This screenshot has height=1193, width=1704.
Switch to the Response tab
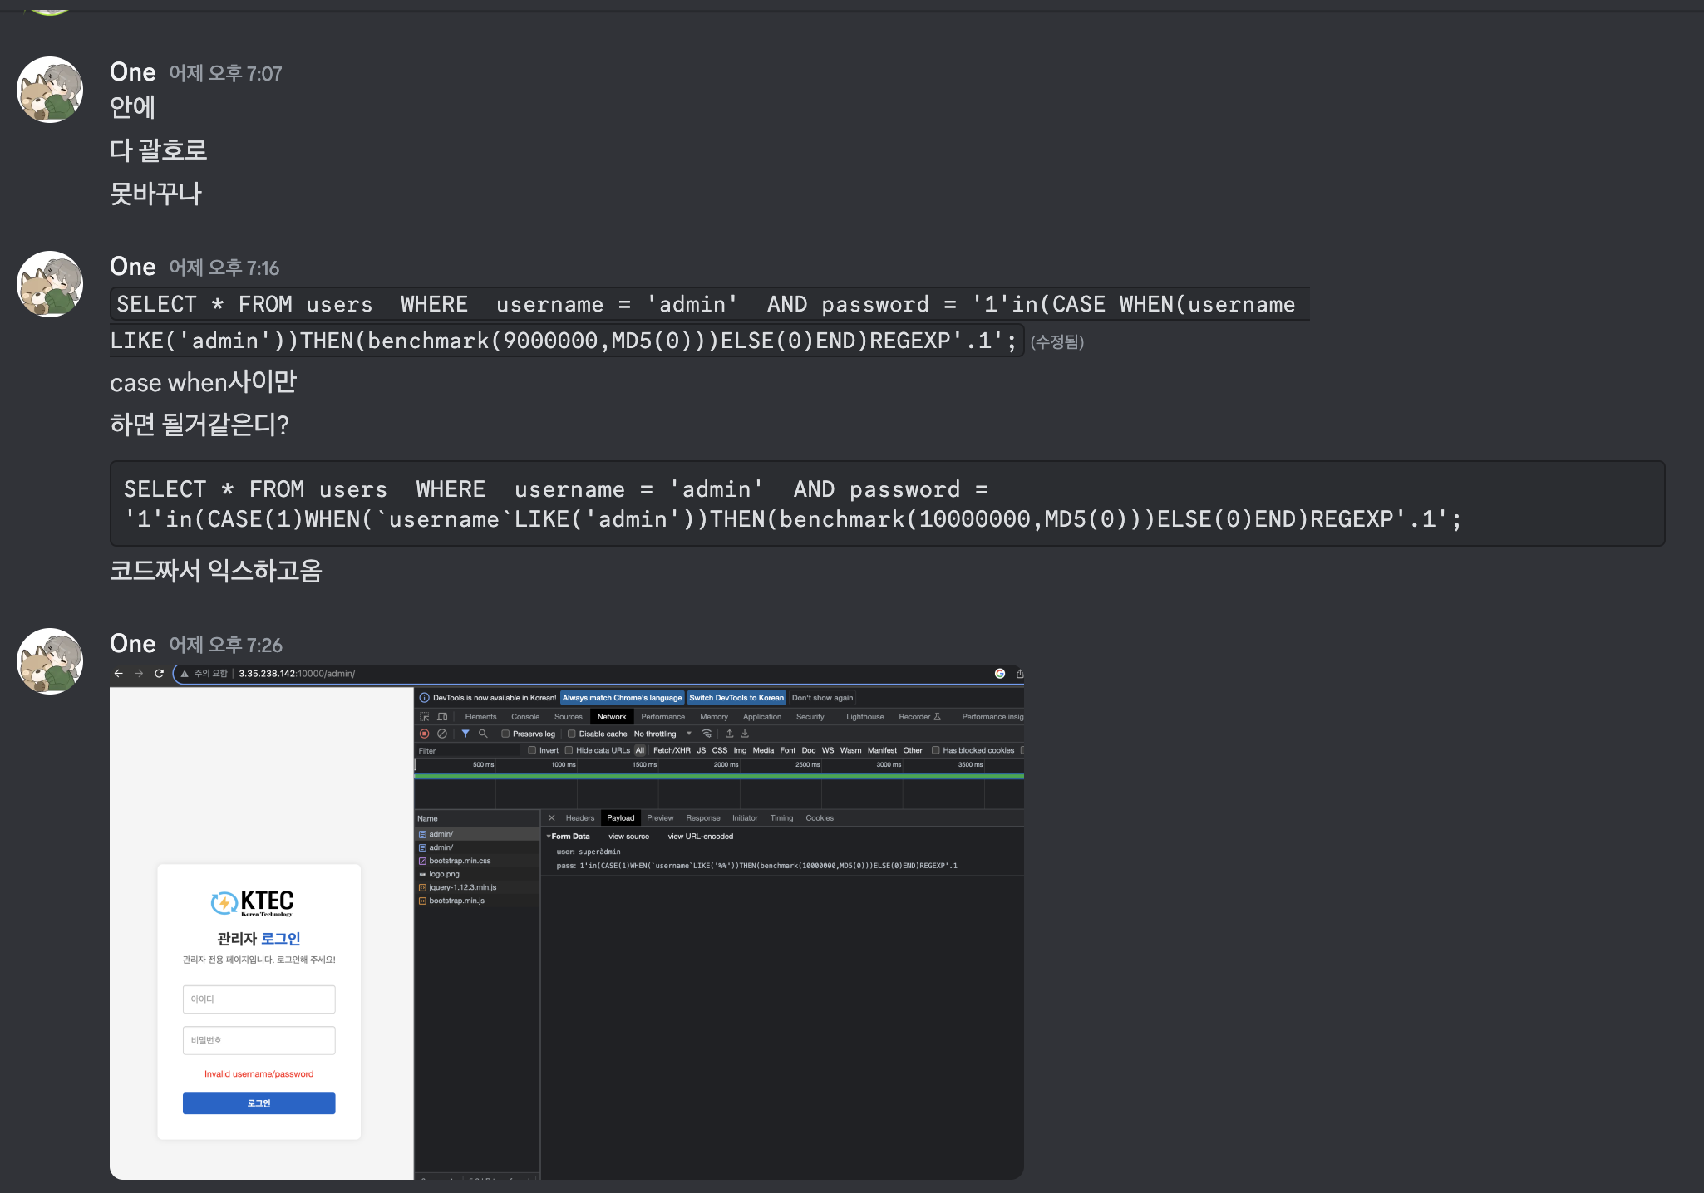(702, 818)
